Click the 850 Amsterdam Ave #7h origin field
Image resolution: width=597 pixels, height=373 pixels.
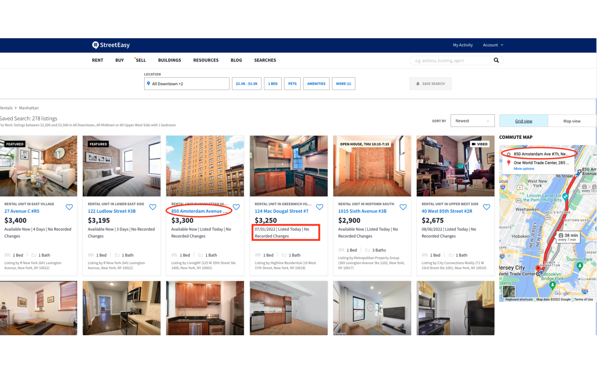pyautogui.click(x=541, y=154)
